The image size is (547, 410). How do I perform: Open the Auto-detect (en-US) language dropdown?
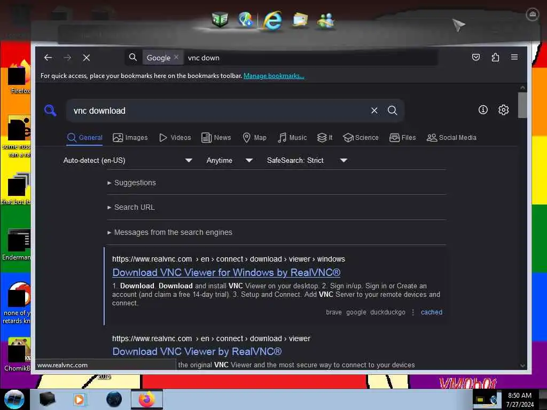[x=128, y=160]
